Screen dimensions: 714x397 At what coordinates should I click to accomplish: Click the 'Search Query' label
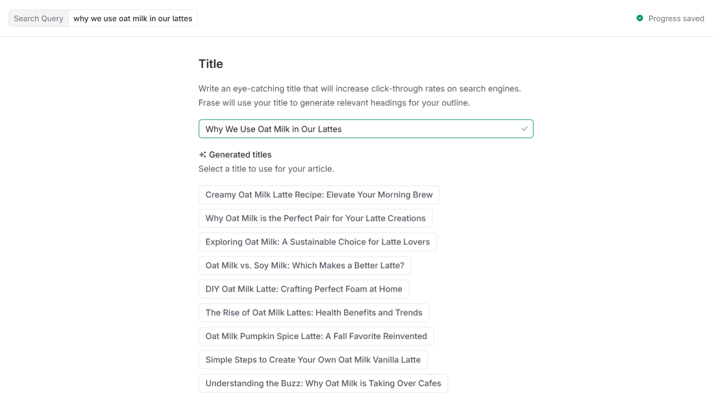(38, 18)
